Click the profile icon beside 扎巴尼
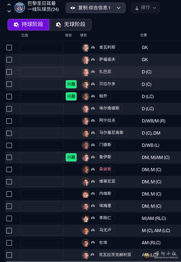 (92, 72)
